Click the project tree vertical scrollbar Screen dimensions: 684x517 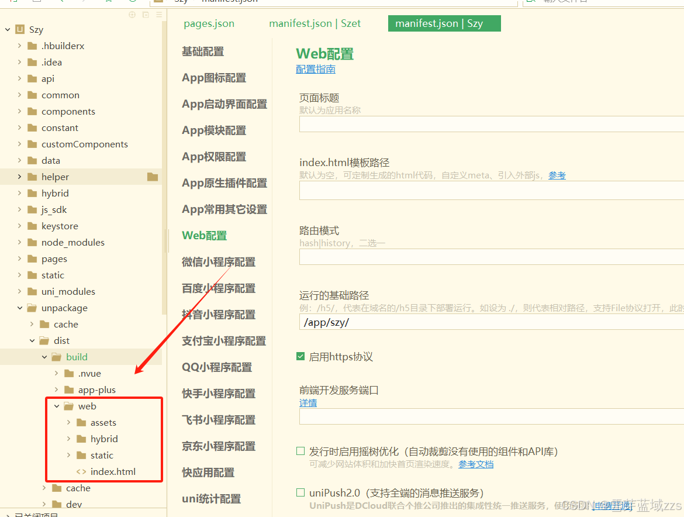pyautogui.click(x=164, y=175)
